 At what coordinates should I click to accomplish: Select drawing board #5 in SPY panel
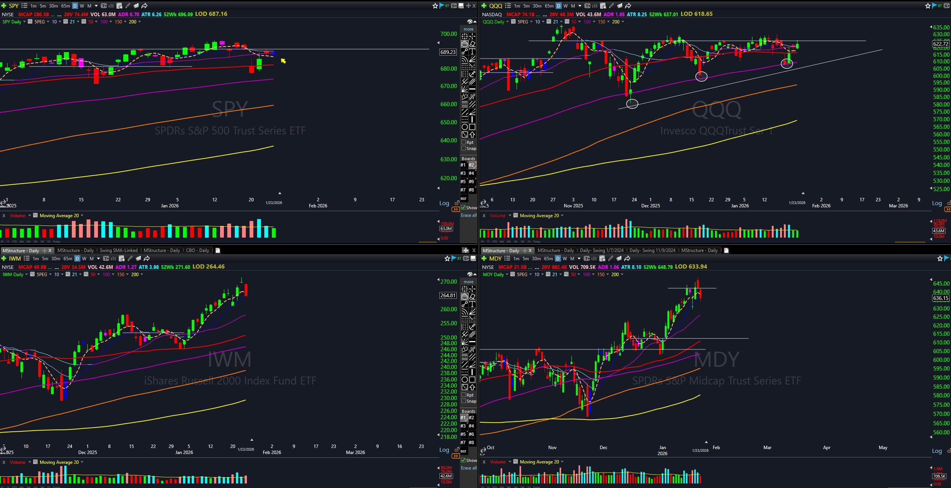click(463, 182)
